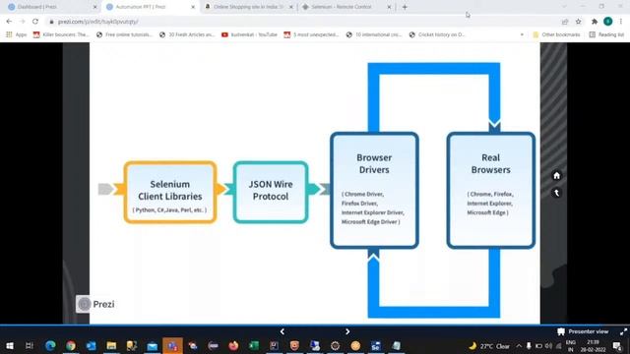630x354 pixels.
Task: Open the Extensions puzzle icon
Action: 595,22
